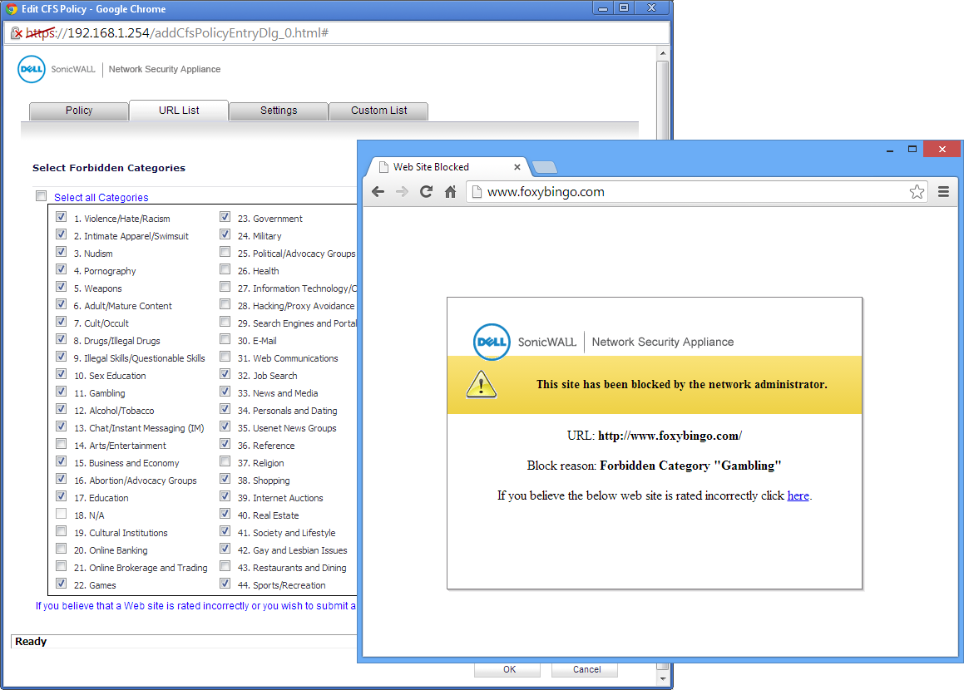Check Restaurants and Dining checkbox
Viewport: 964px width, 690px height.
(x=225, y=566)
